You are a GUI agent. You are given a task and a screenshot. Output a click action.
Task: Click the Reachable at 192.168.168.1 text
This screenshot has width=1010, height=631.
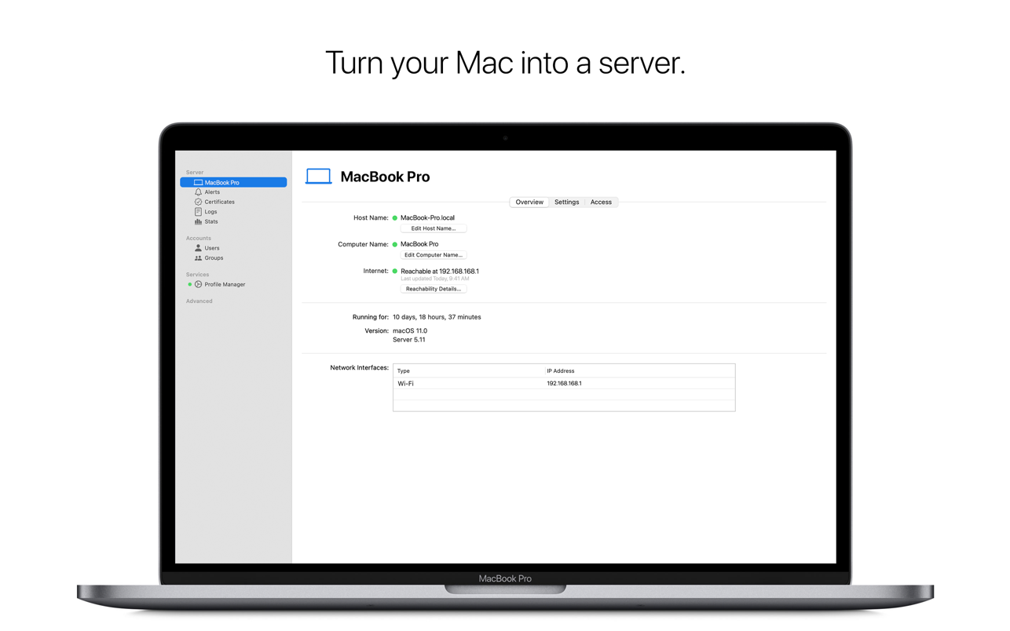pyautogui.click(x=440, y=272)
